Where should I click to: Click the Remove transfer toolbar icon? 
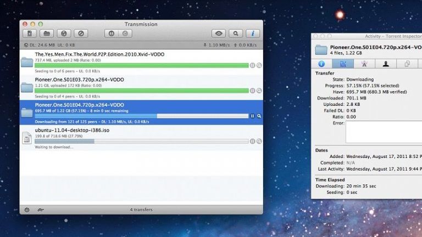[81, 33]
